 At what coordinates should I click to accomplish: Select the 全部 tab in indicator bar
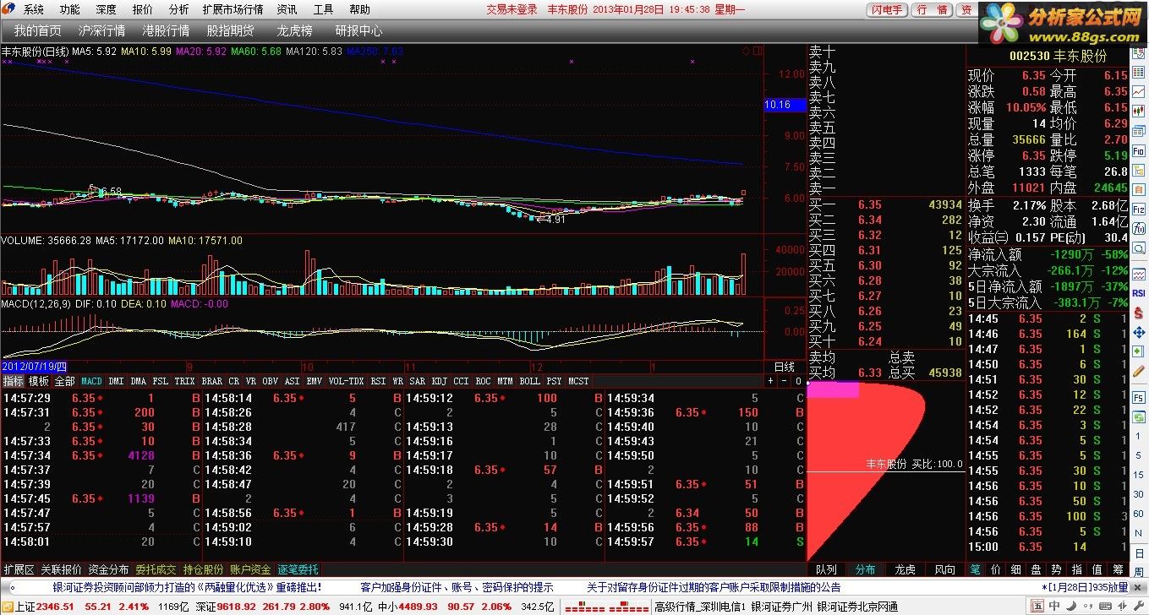(x=65, y=381)
